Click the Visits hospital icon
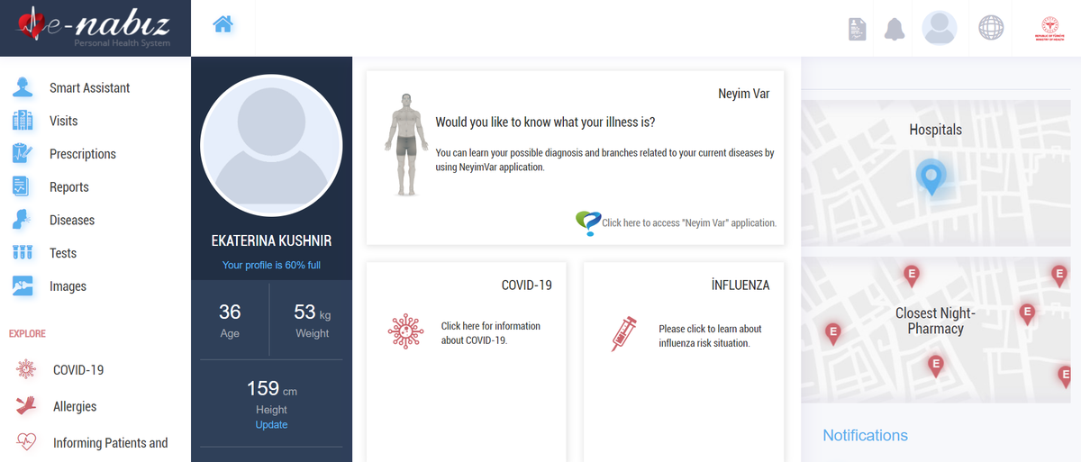Screen dimensions: 1081x462 [23, 121]
